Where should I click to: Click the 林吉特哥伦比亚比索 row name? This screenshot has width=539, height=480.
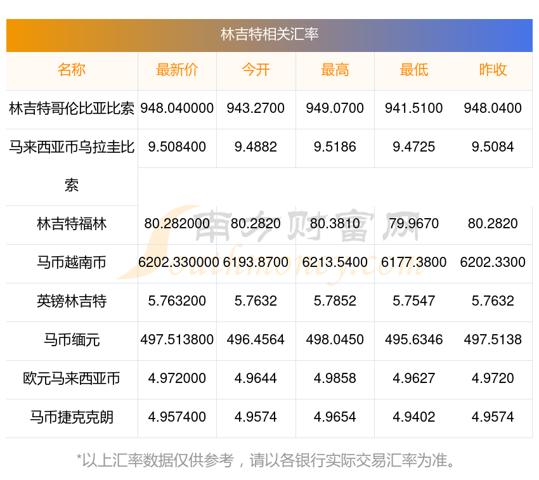pos(72,108)
